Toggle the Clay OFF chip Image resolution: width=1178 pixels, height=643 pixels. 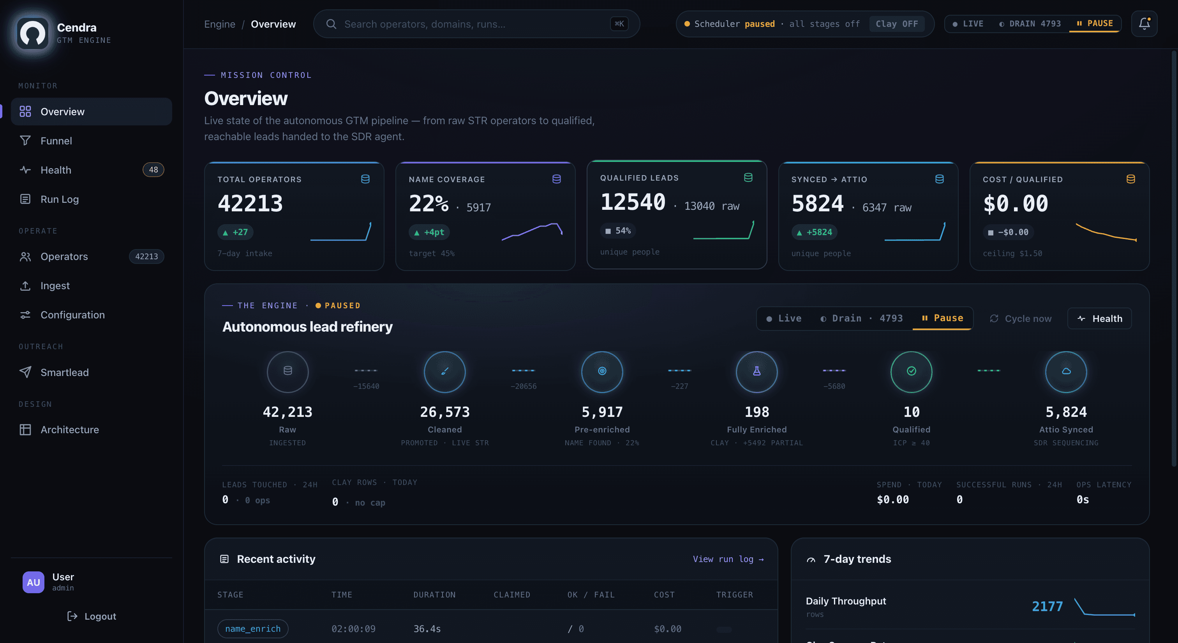point(896,24)
